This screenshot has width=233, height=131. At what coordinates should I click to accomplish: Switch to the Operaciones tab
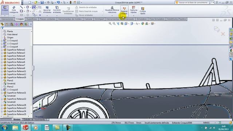coord(7,19)
